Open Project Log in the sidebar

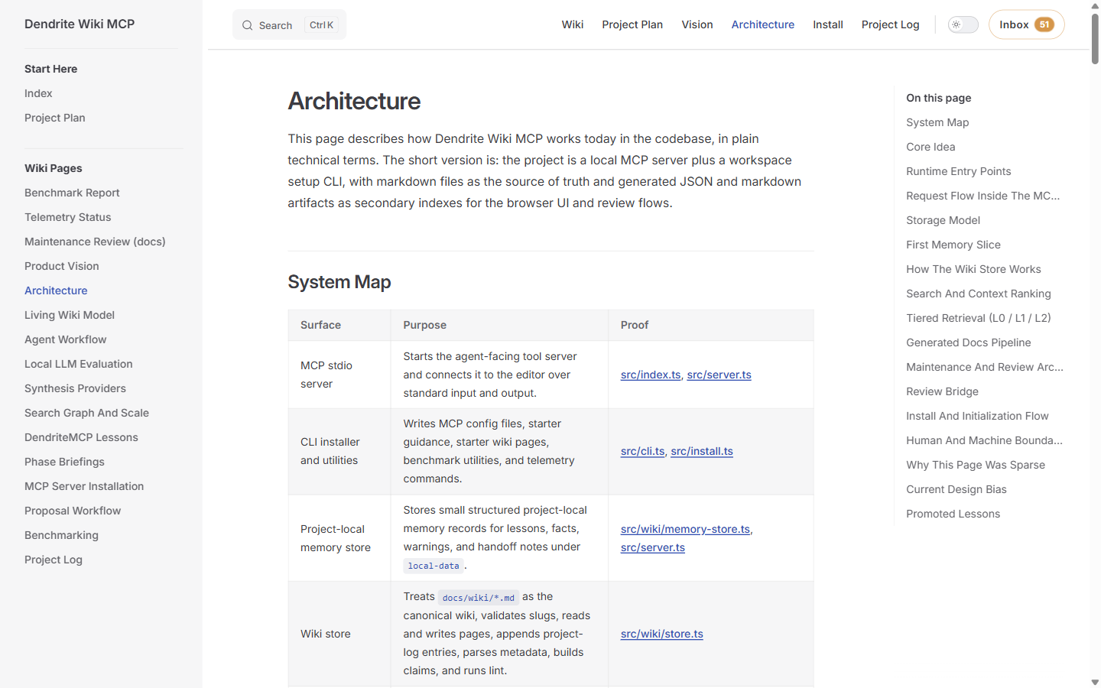pos(54,560)
